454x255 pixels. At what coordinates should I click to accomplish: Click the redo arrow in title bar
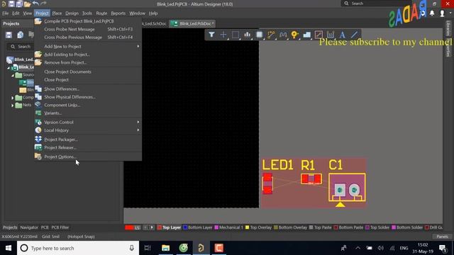click(x=44, y=4)
